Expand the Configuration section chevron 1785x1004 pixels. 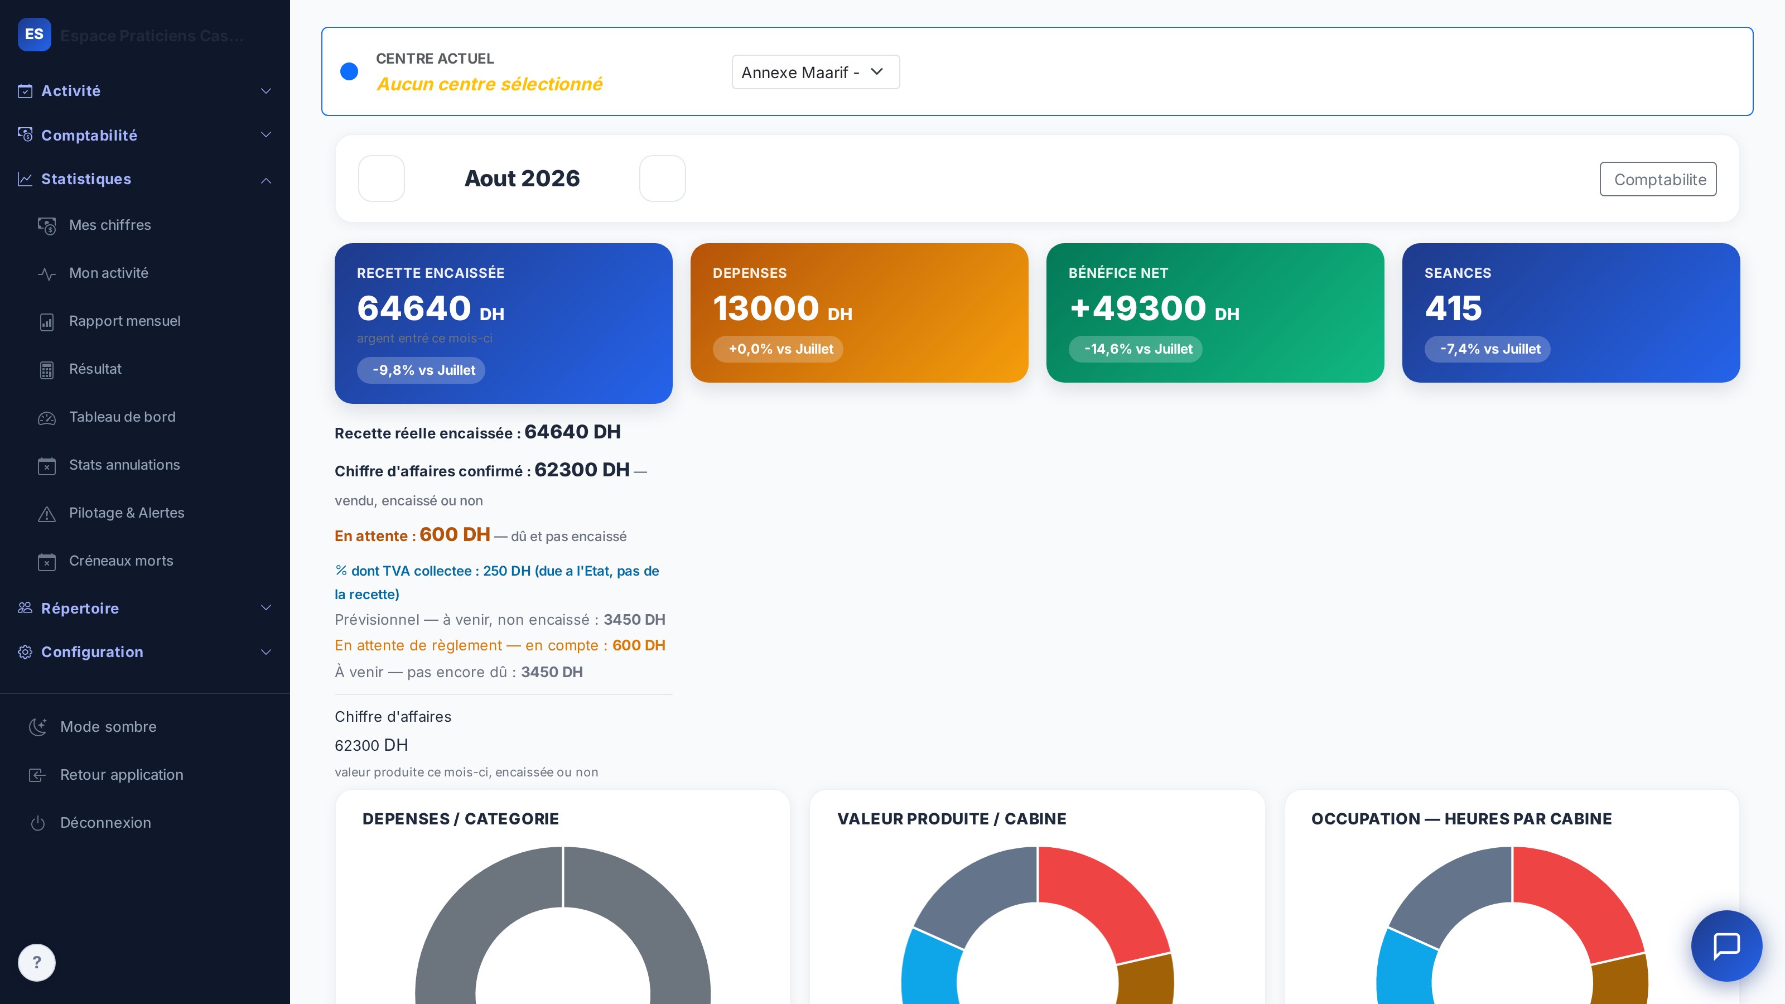pyautogui.click(x=266, y=652)
